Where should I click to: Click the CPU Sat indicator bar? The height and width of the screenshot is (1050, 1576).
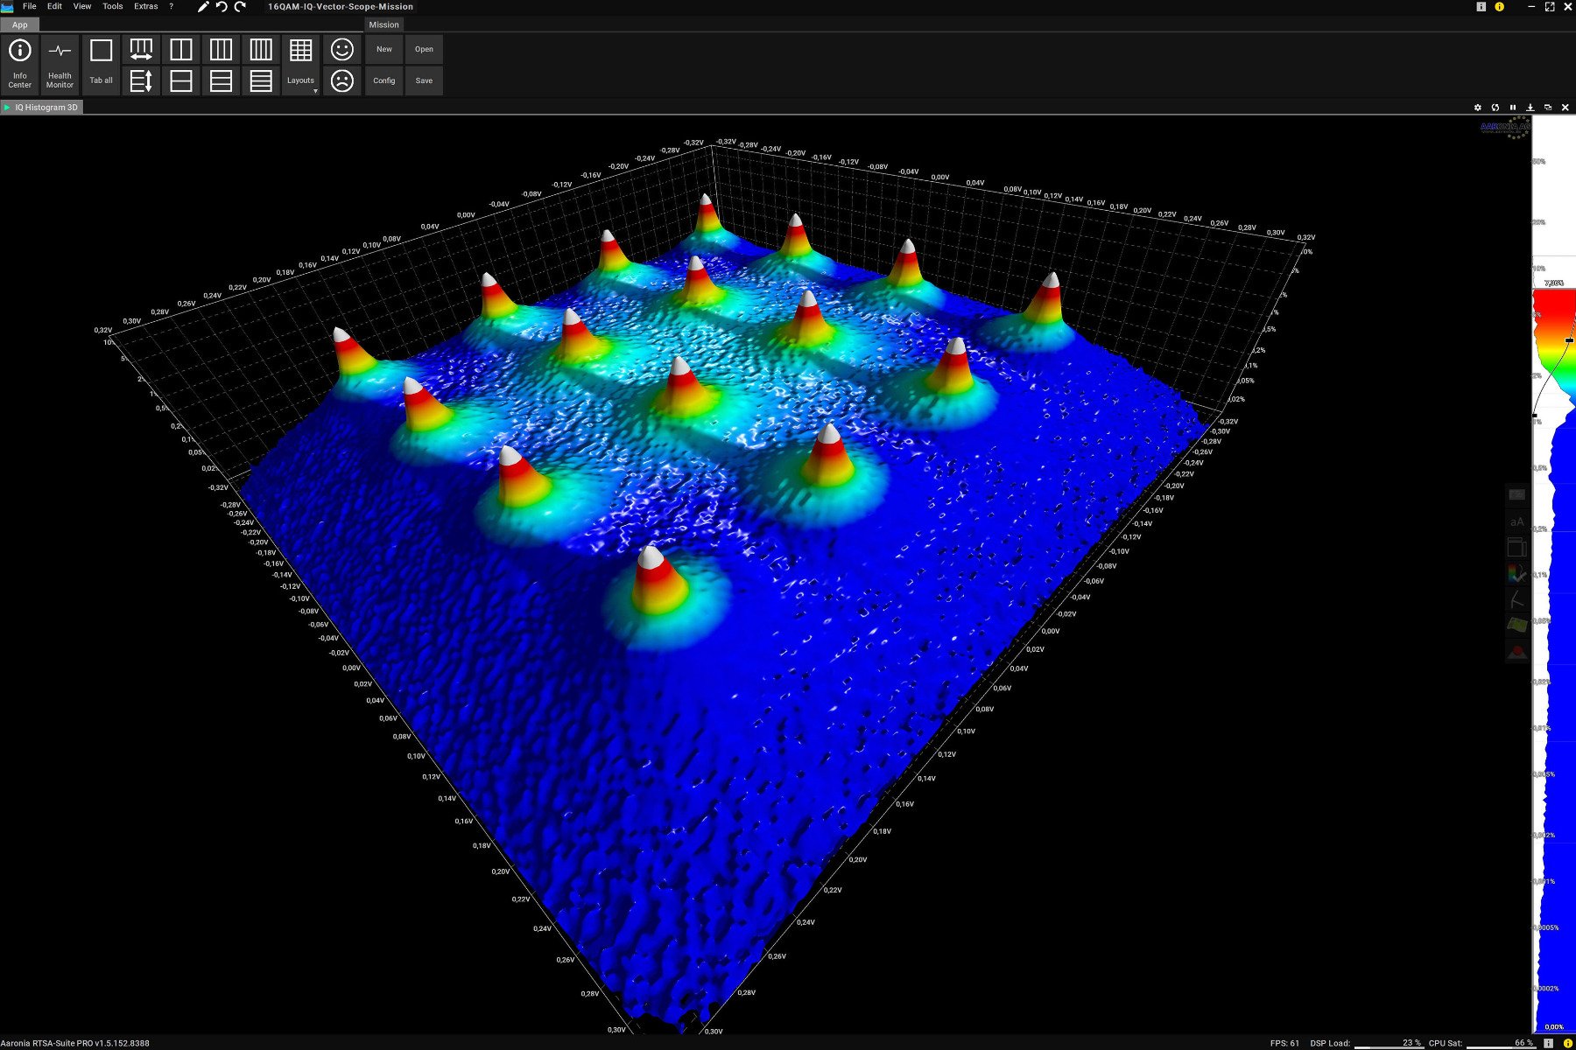point(1501,1043)
